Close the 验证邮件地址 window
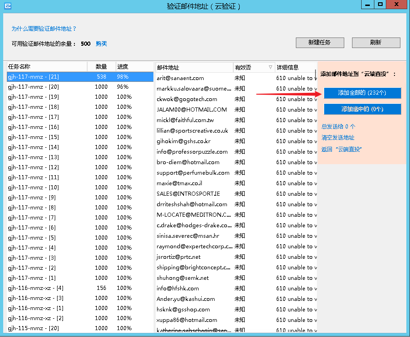The width and height of the screenshot is (410, 337). (396, 5)
